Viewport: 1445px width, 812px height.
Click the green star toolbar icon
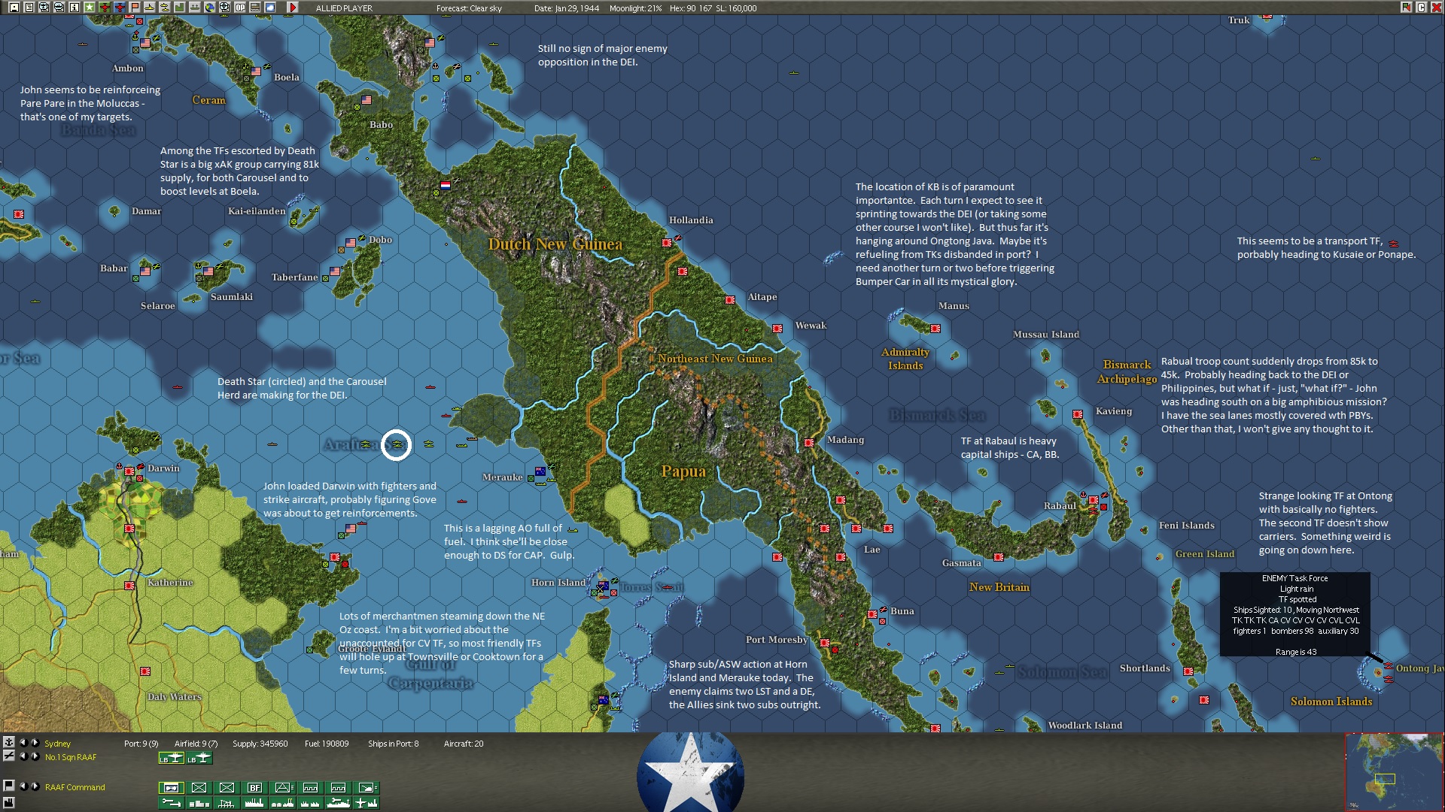[x=90, y=8]
